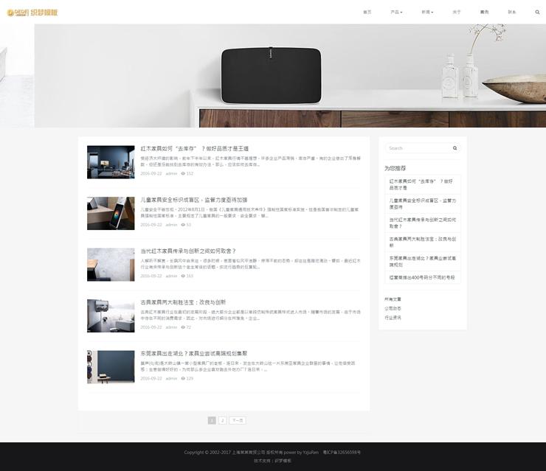The width and height of the screenshot is (546, 471).
Task: Select the 公司动态 category in the sidebar
Action: coord(393,308)
